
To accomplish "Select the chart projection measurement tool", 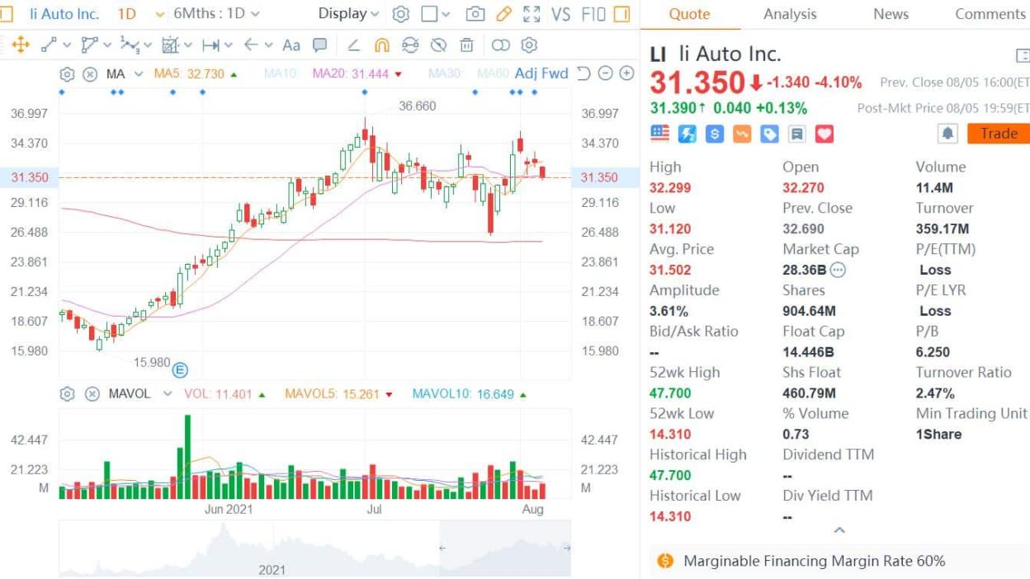I will (171, 45).
